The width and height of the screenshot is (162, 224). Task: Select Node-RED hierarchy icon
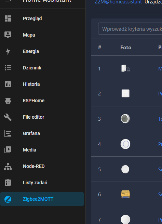pyautogui.click(x=8, y=167)
